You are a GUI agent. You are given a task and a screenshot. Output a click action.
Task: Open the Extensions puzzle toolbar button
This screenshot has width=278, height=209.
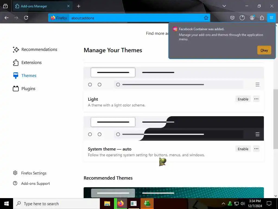(262, 18)
